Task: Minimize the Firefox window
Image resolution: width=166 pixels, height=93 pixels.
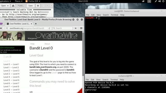Action: pos(73,20)
